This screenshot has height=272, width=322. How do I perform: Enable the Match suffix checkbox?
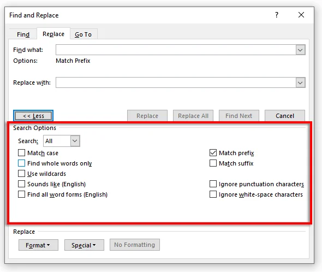coord(213,163)
